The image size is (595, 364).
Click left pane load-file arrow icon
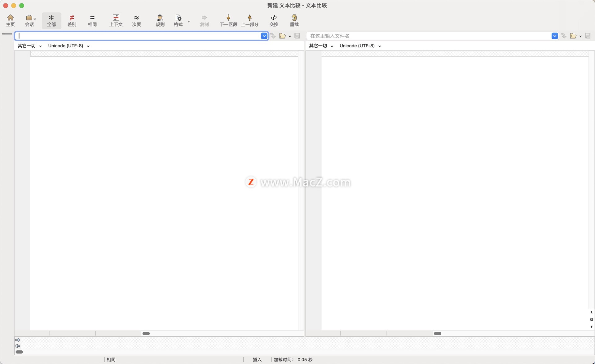click(273, 36)
